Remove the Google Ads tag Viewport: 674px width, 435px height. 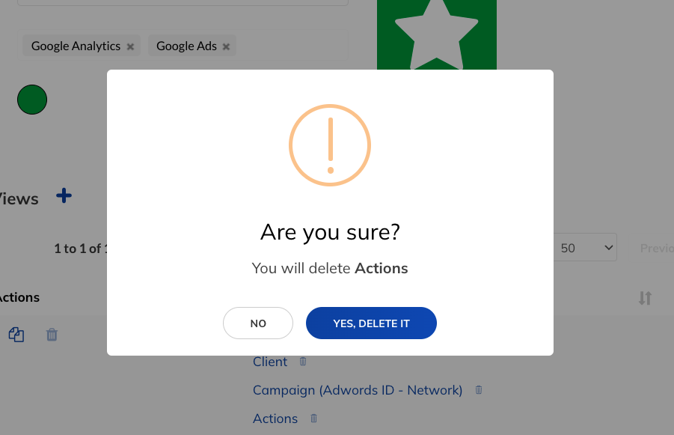(226, 46)
